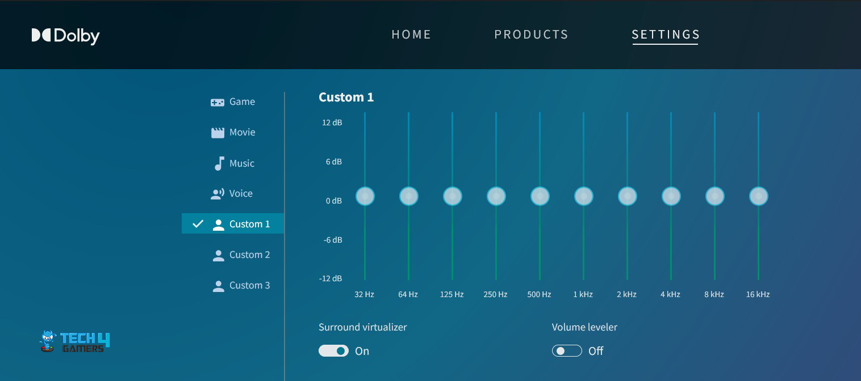Select the Game preset controller icon
This screenshot has width=861, height=381.
[218, 102]
